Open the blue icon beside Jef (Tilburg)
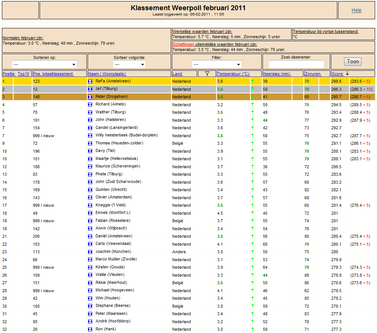Viewport: 377px width, 333px height. (90, 89)
